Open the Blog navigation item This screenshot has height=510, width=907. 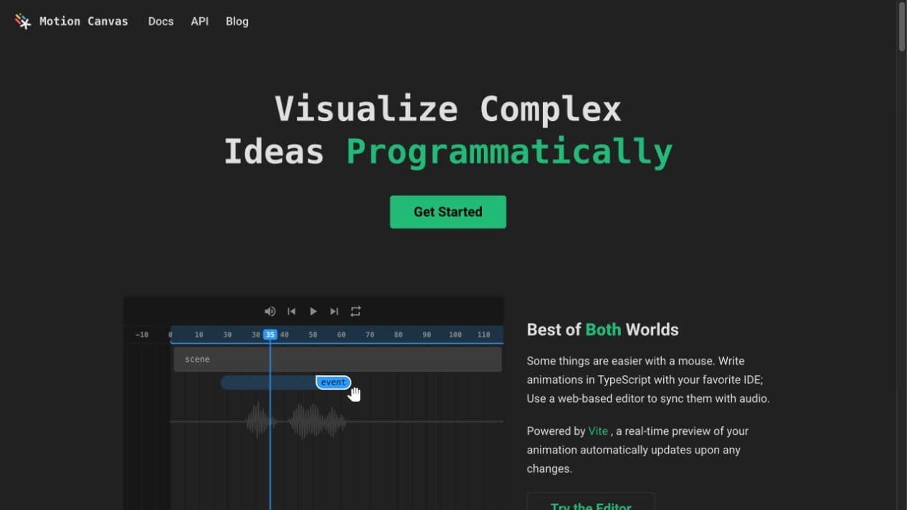[237, 21]
